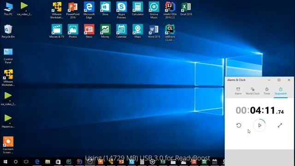This screenshot has width=295, height=166.
Task: Select the Movies & TV desktop shortcut
Action: point(57,31)
